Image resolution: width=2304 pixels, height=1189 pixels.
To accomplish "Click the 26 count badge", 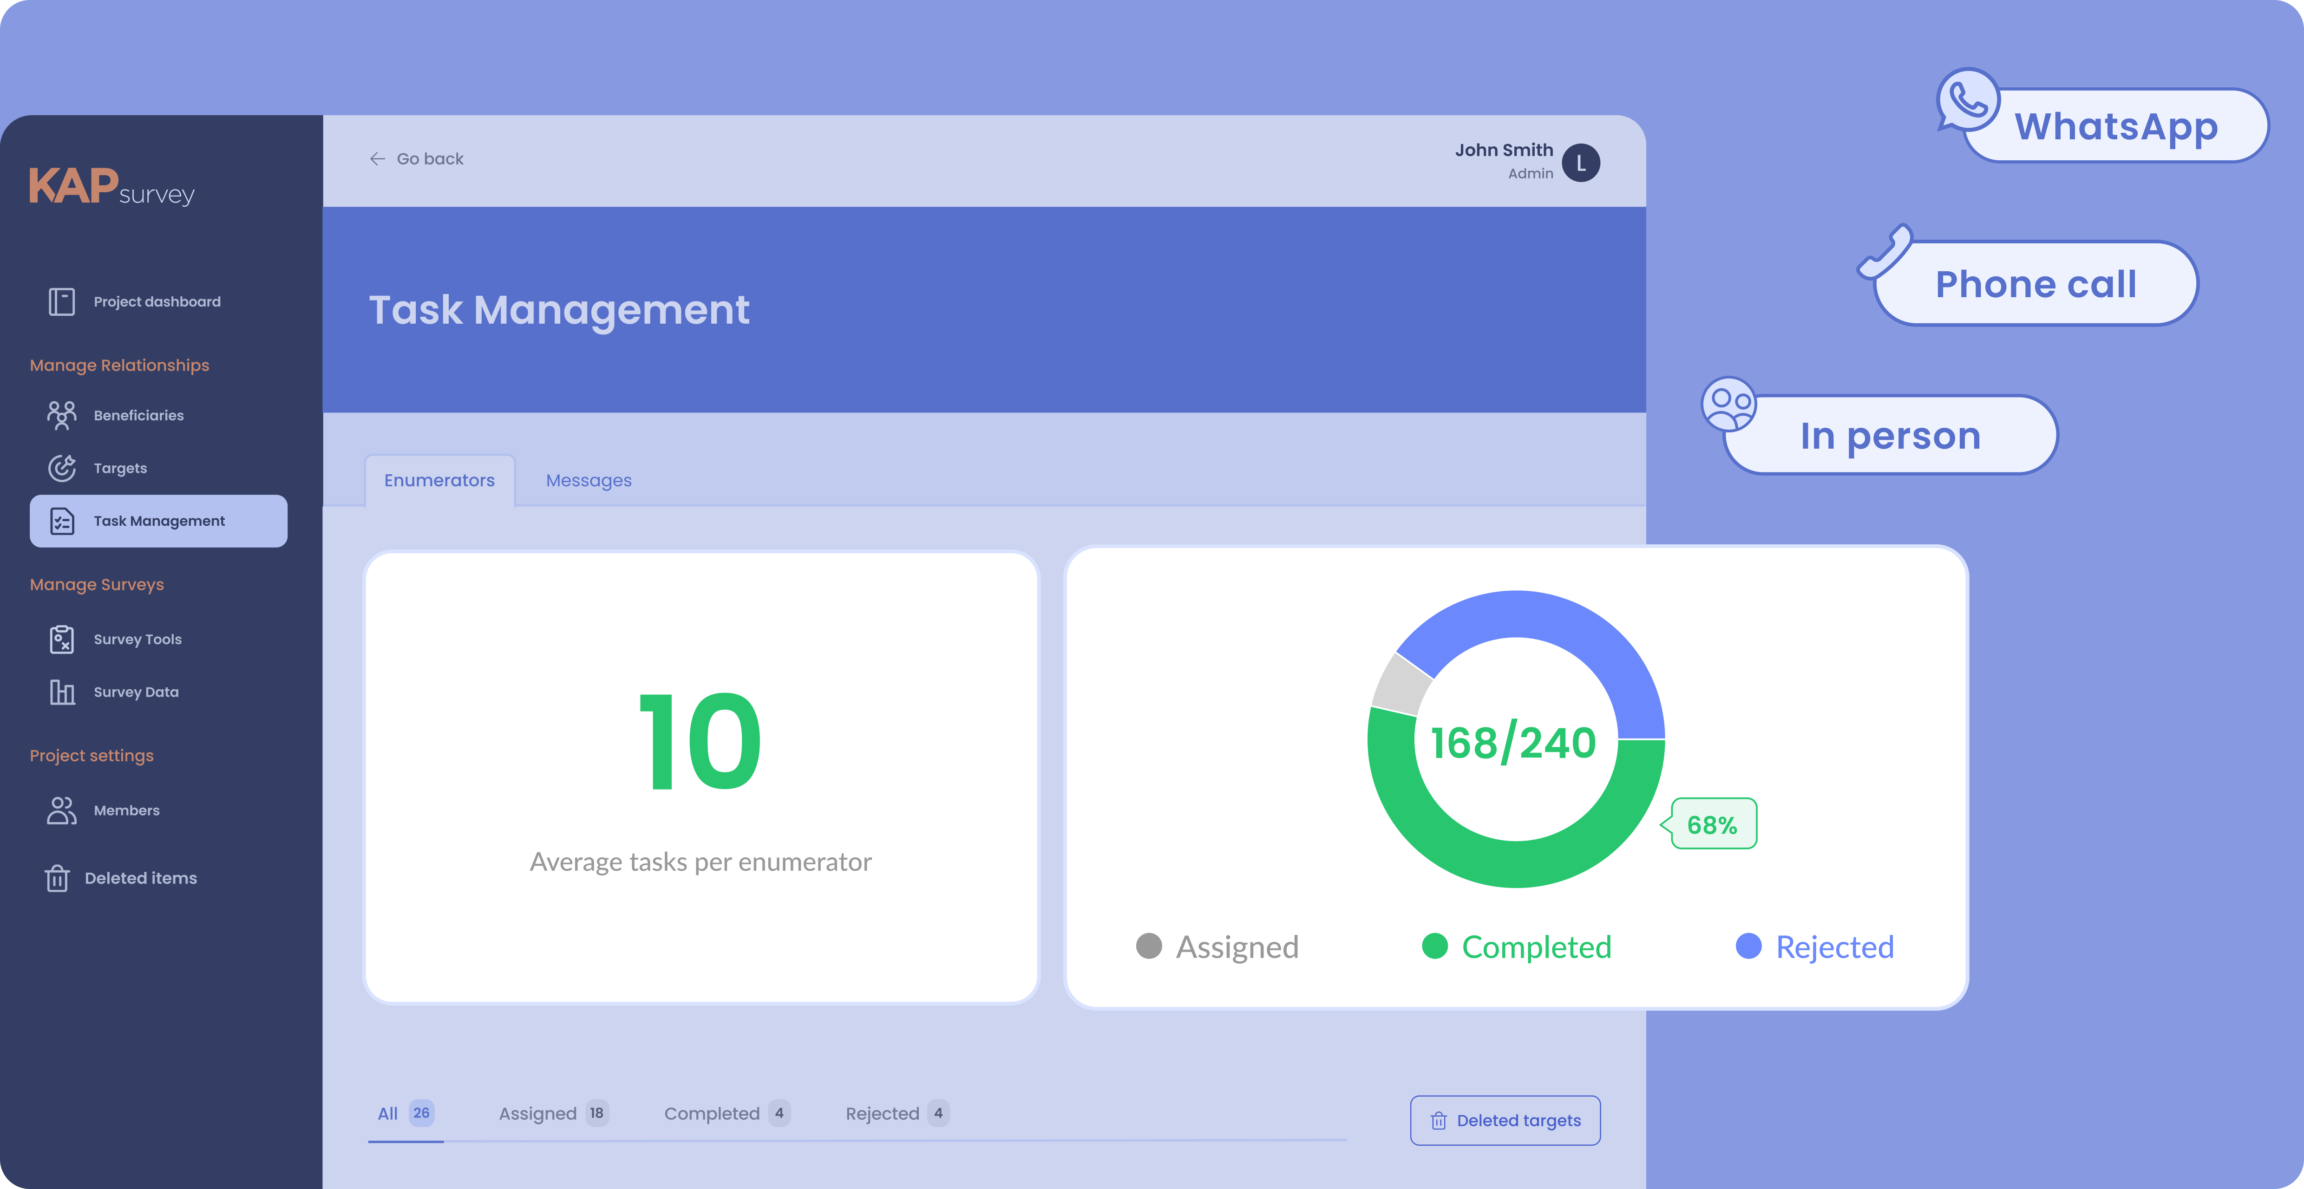I will [421, 1113].
